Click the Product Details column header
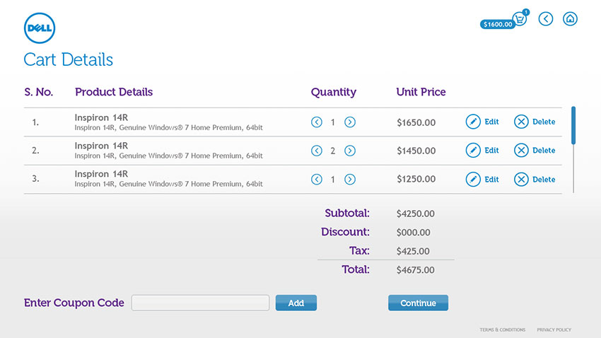The image size is (601, 338). click(114, 92)
